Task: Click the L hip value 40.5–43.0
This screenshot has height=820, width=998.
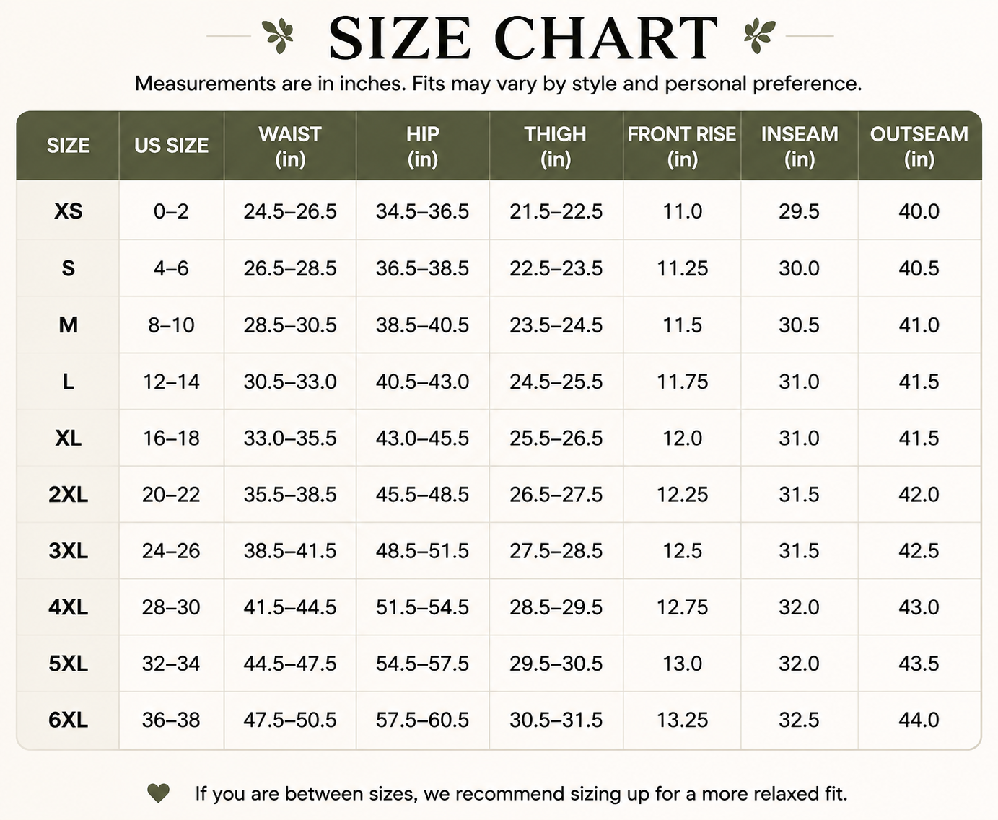Action: (423, 382)
